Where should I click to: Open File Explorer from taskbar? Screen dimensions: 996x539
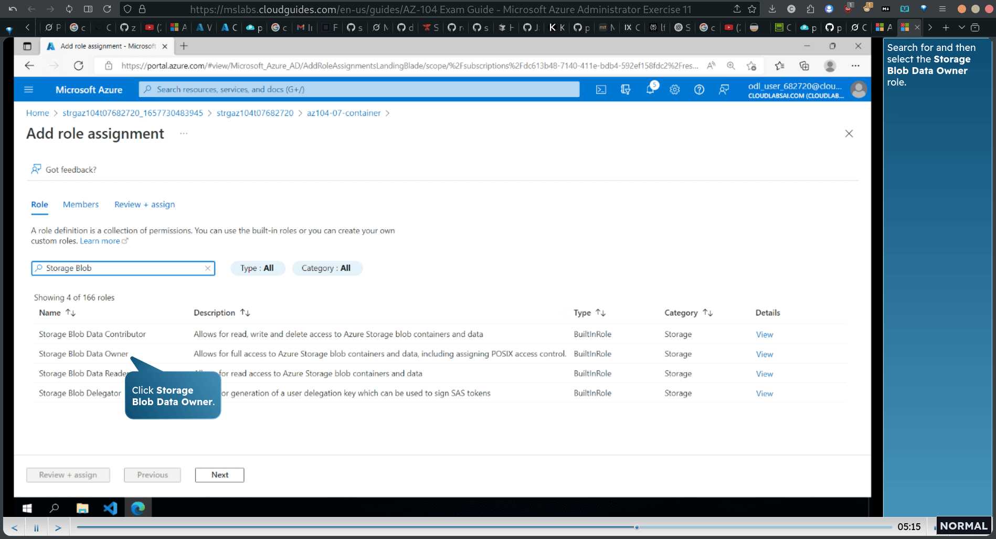[82, 508]
